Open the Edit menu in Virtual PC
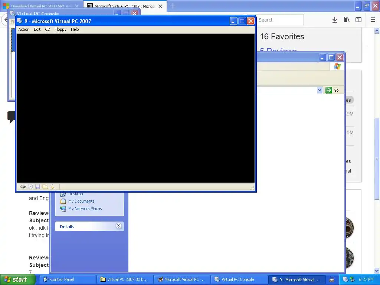 37,29
